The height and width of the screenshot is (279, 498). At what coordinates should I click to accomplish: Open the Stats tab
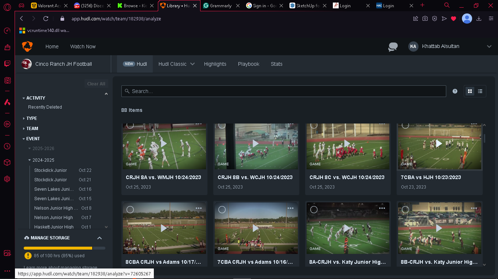[x=277, y=64]
